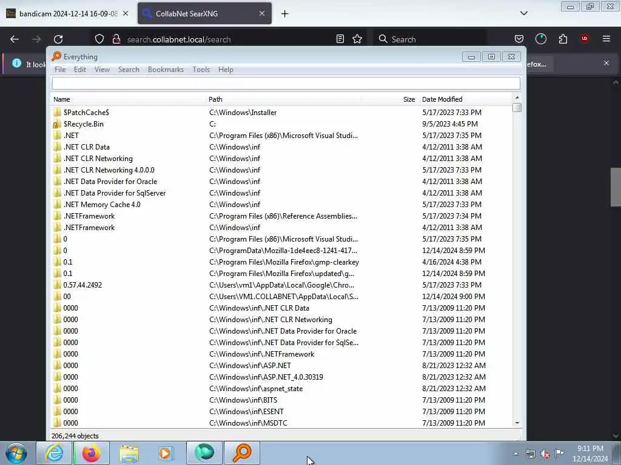Click the muted volume tray icon
Screen dimensions: 621x465
coord(545,454)
